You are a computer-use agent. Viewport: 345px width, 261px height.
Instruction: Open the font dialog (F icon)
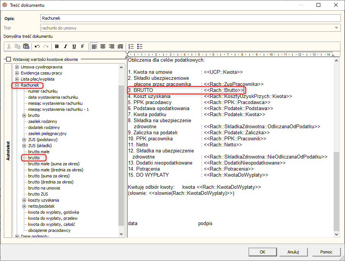click(83, 47)
